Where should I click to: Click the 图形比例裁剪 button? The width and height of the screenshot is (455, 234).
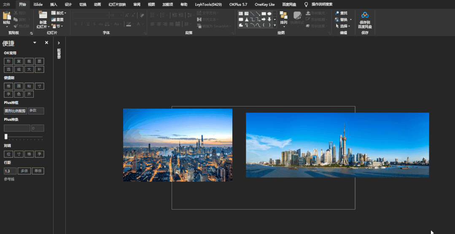point(15,111)
